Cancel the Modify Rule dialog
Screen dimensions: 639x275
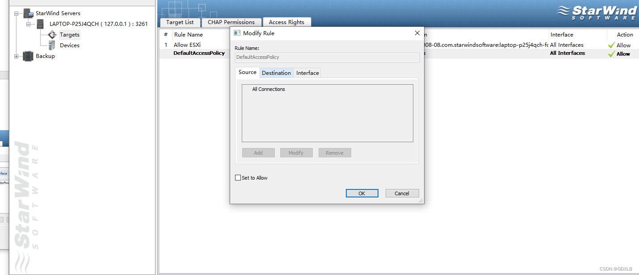tap(402, 193)
